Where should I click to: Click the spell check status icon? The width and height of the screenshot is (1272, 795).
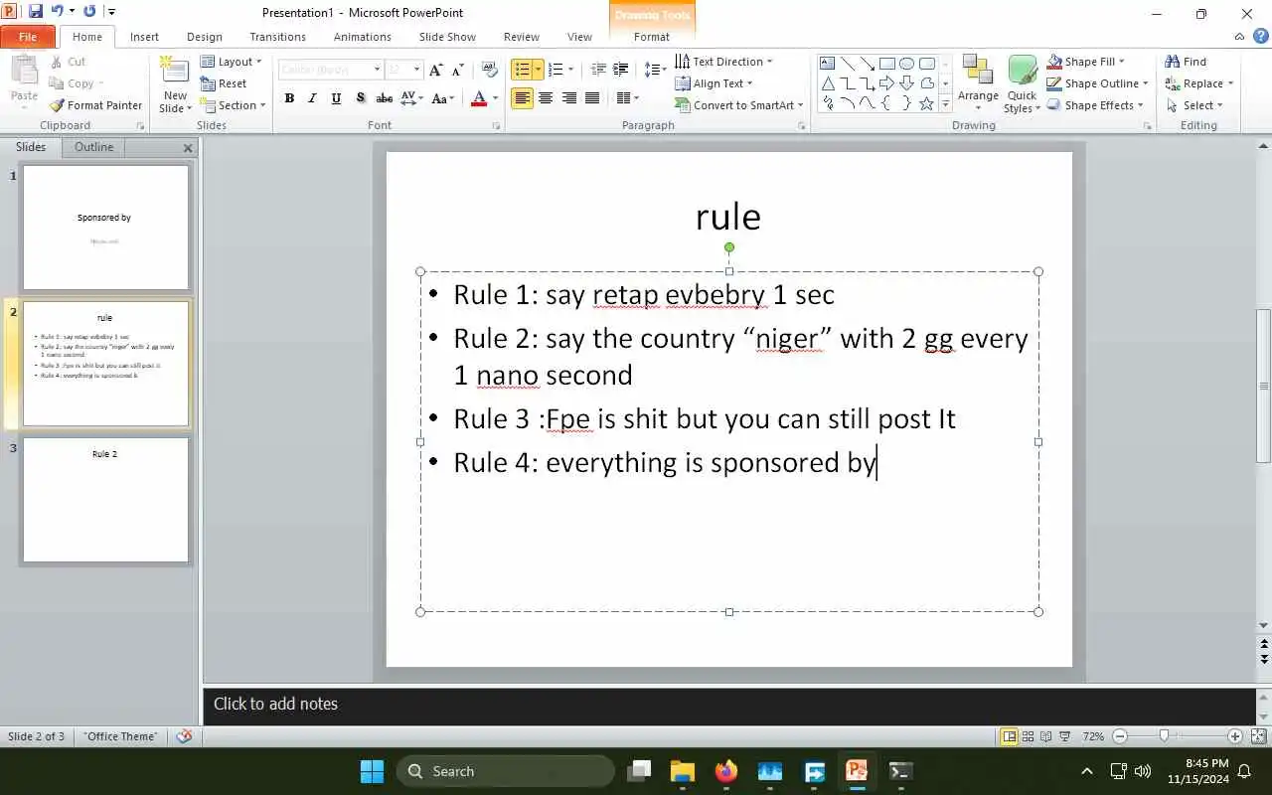(x=184, y=736)
